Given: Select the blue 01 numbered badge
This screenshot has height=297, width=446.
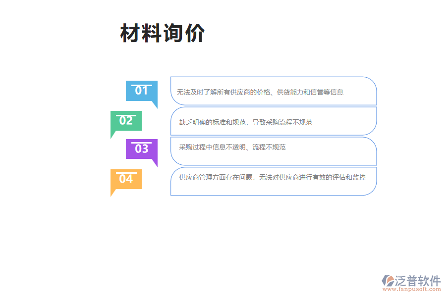Looking at the screenshot, I should pos(142,90).
